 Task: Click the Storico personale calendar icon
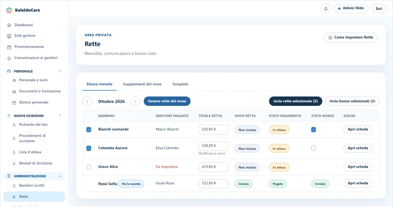14,103
